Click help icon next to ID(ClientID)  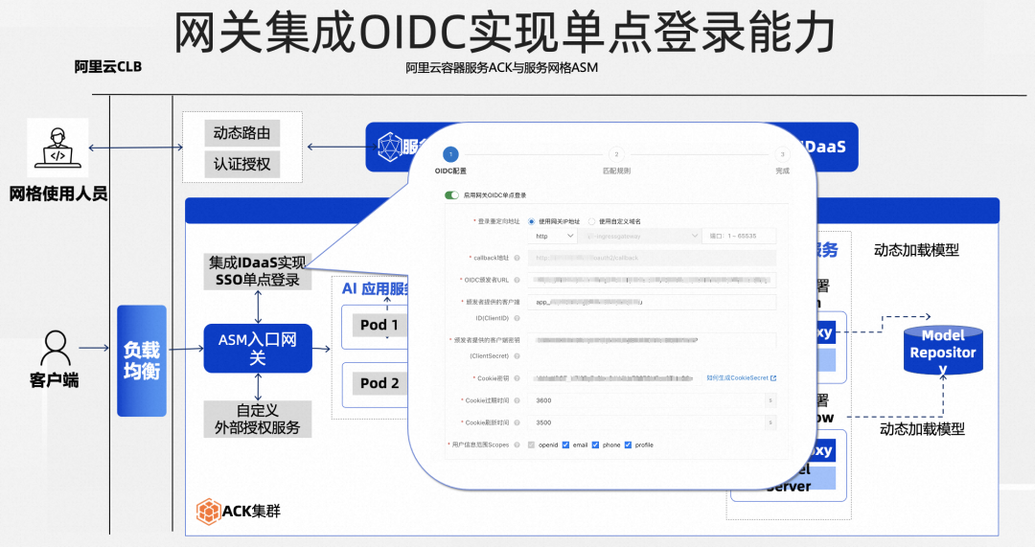click(x=517, y=318)
